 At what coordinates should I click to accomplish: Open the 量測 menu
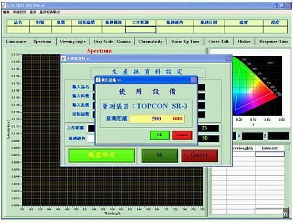[x=33, y=12]
